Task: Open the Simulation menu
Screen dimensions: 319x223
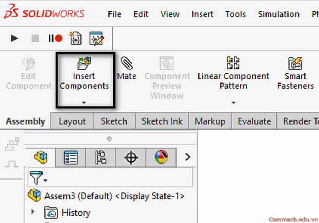Action: pos(279,14)
